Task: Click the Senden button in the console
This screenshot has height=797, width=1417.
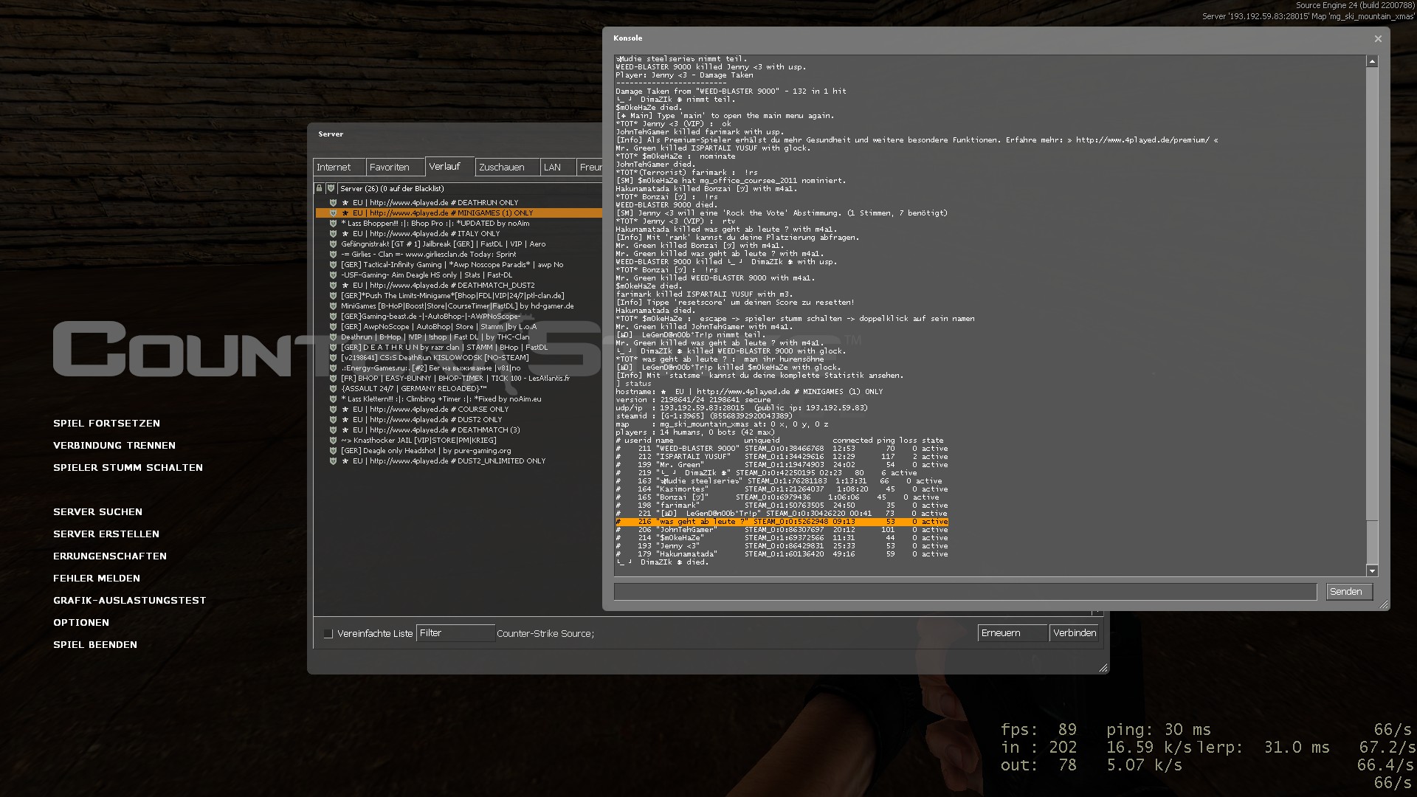Action: pyautogui.click(x=1349, y=592)
